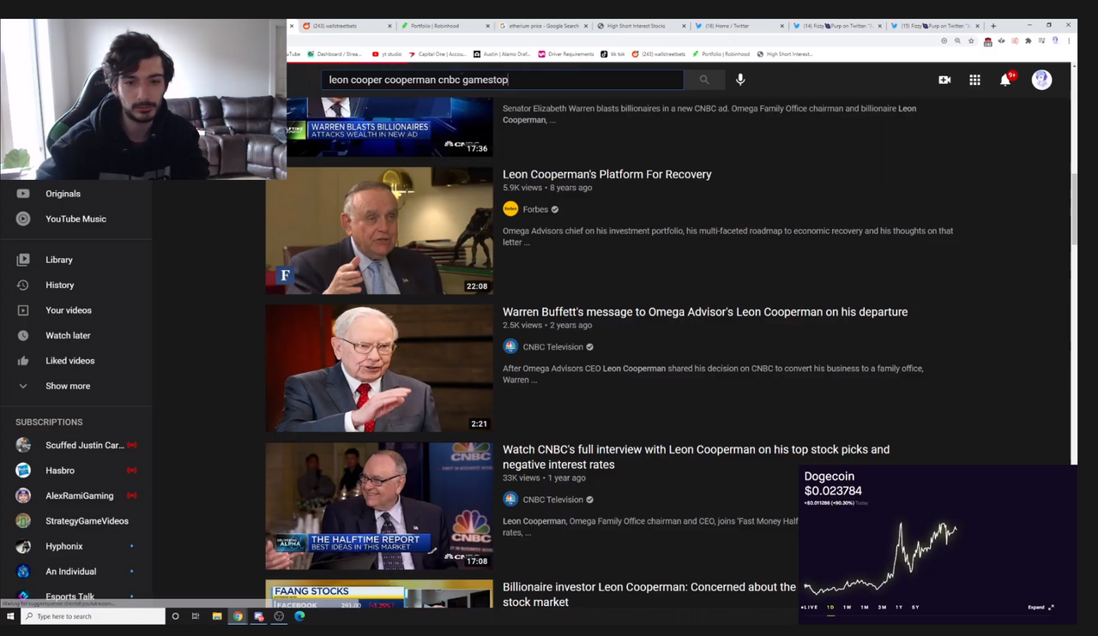Open the Windows Start menu
1098x636 pixels.
pos(10,616)
